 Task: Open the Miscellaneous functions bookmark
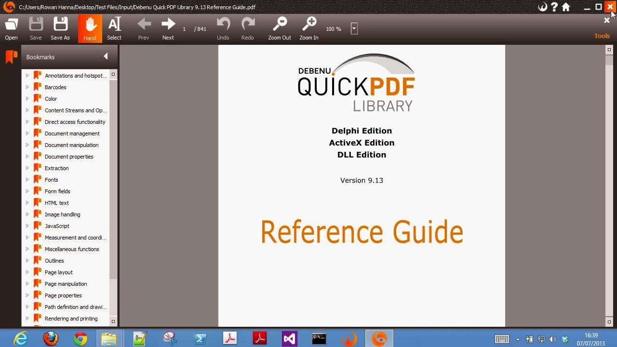click(72, 249)
